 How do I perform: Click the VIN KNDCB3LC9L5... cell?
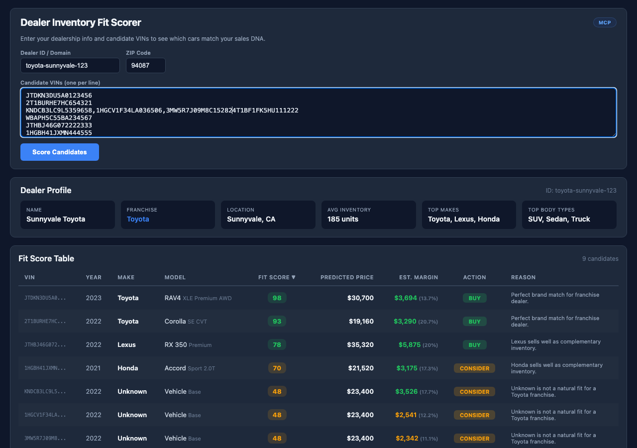[x=45, y=392]
